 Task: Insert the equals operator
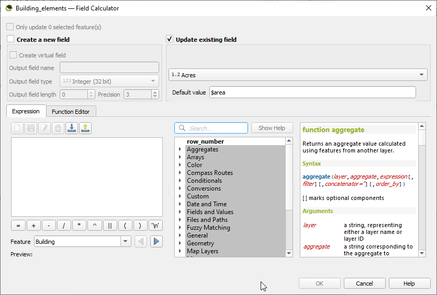pos(18,226)
